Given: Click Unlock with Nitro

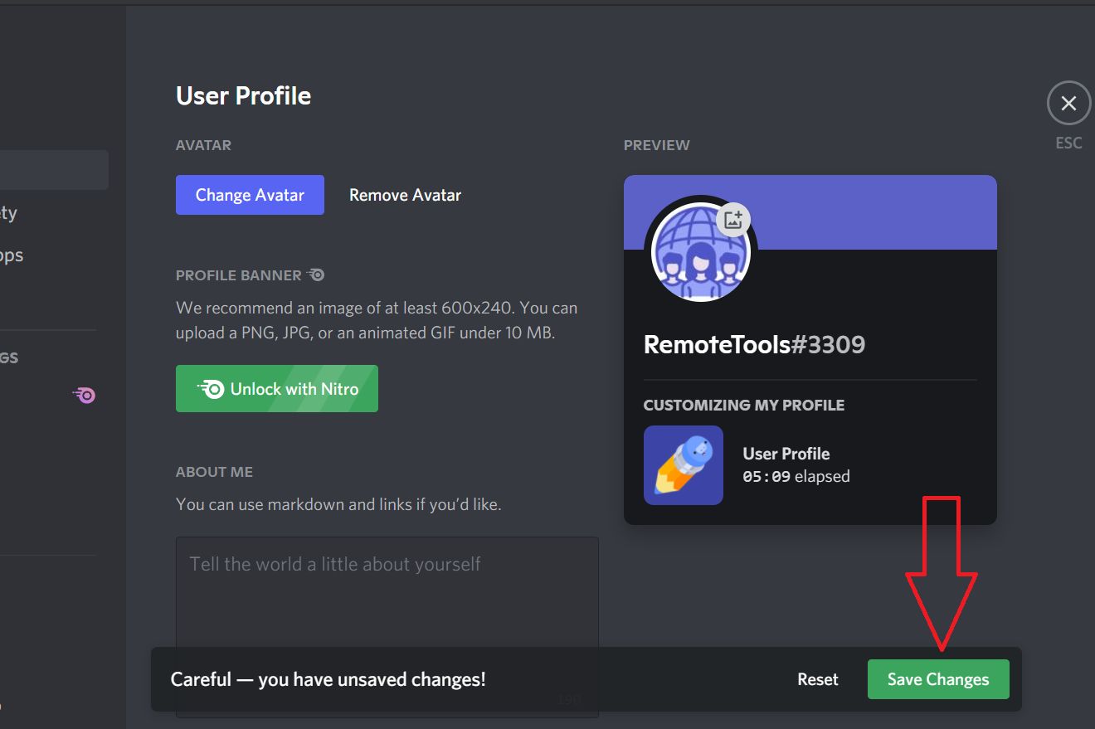Looking at the screenshot, I should tap(277, 388).
